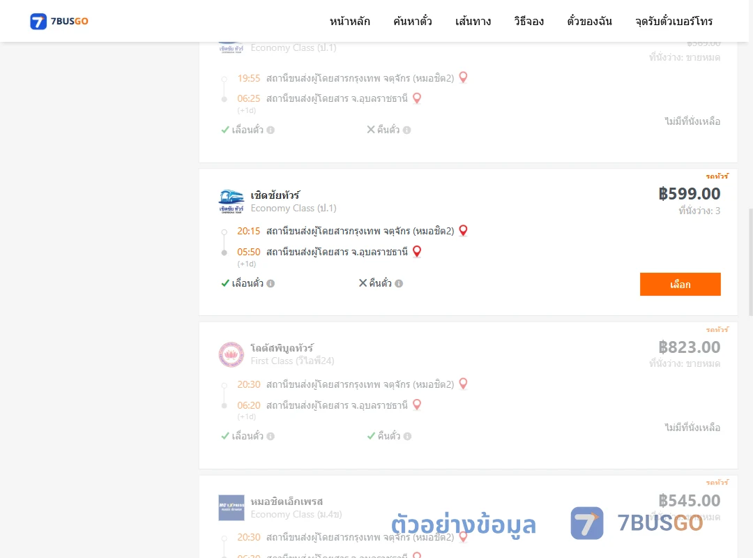This screenshot has width=753, height=558.
Task: Click the หมอชิตเอ็กเพรส company logo
Action: [231, 508]
